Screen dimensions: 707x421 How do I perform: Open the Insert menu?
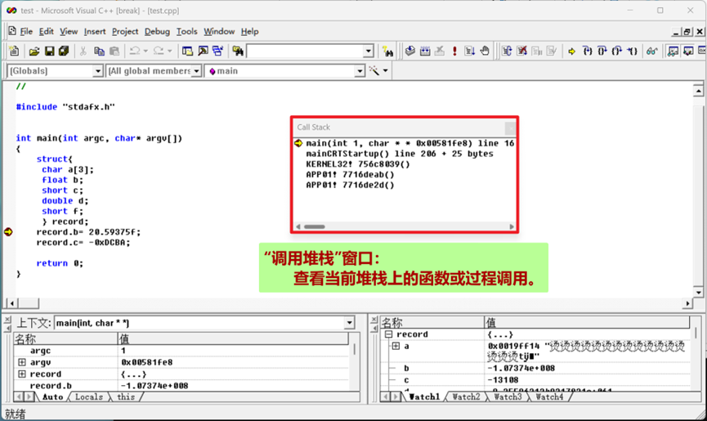[95, 32]
